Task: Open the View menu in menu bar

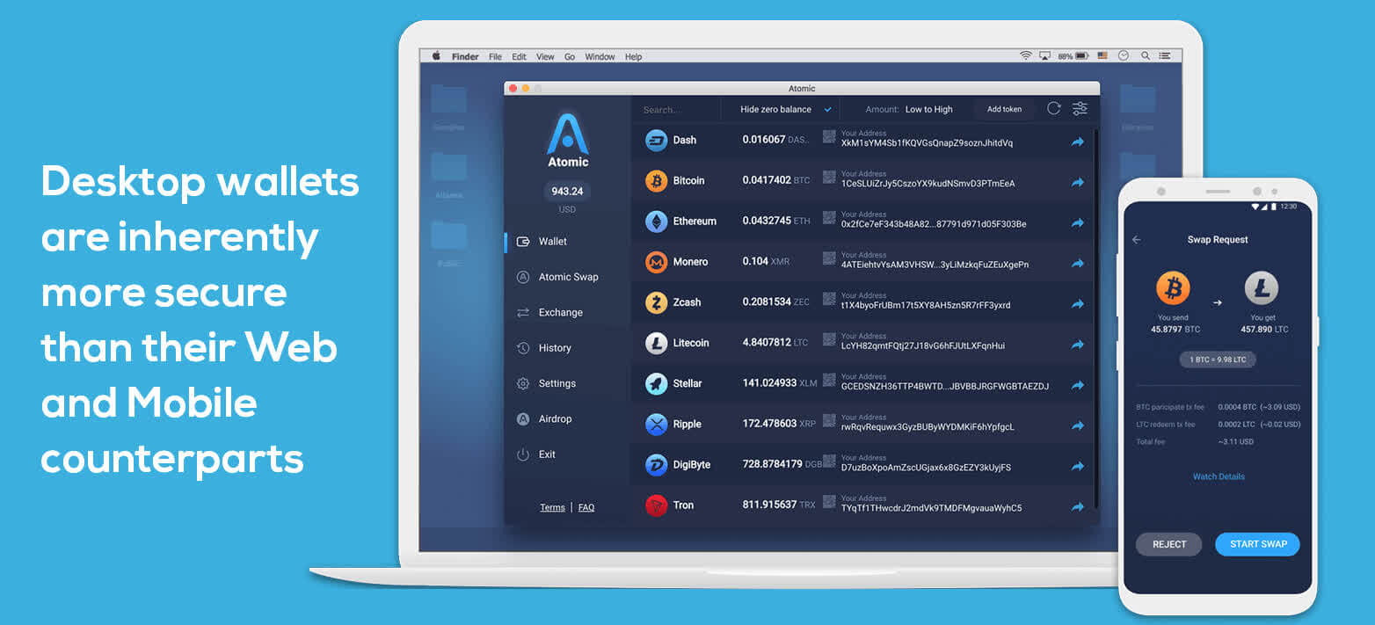Action: point(545,56)
